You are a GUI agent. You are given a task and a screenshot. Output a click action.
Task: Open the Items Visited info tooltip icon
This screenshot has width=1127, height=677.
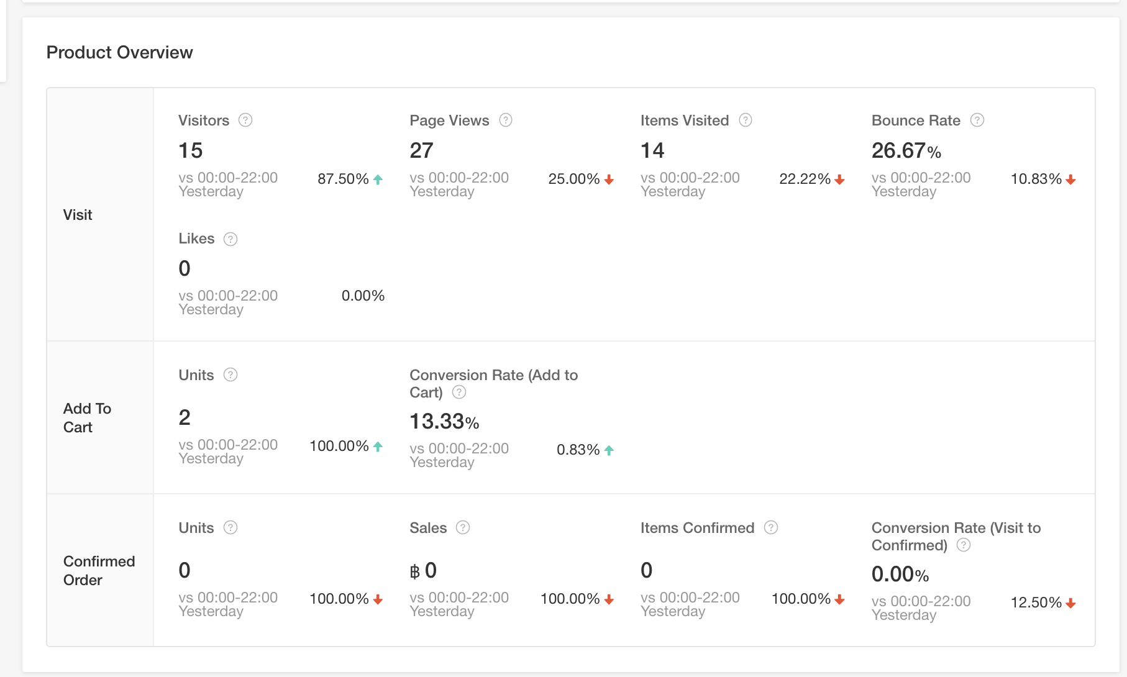pos(746,120)
